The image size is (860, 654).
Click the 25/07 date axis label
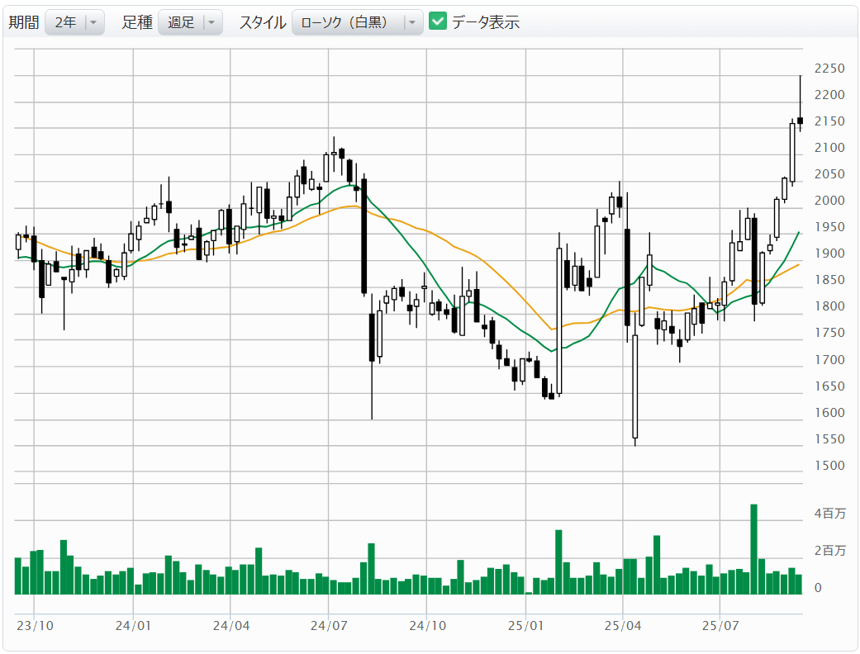click(720, 626)
